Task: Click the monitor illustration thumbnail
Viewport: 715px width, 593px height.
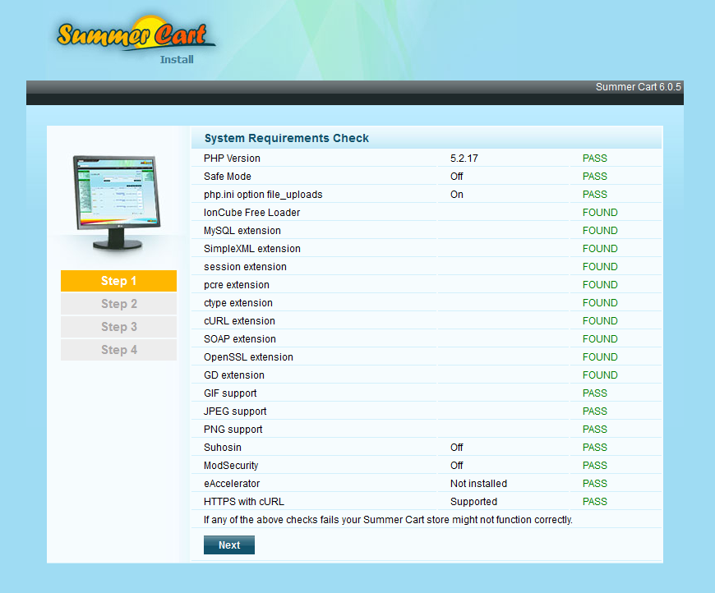Action: pos(114,202)
